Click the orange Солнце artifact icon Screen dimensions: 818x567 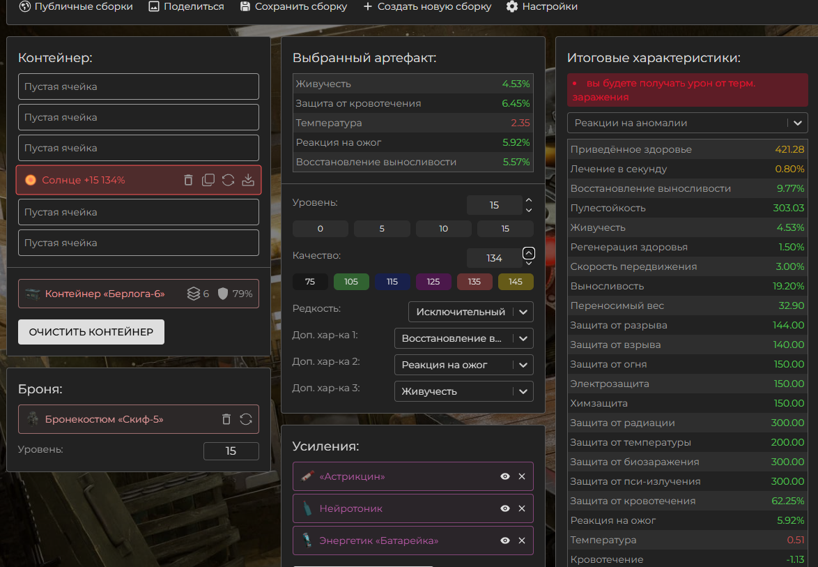point(31,180)
